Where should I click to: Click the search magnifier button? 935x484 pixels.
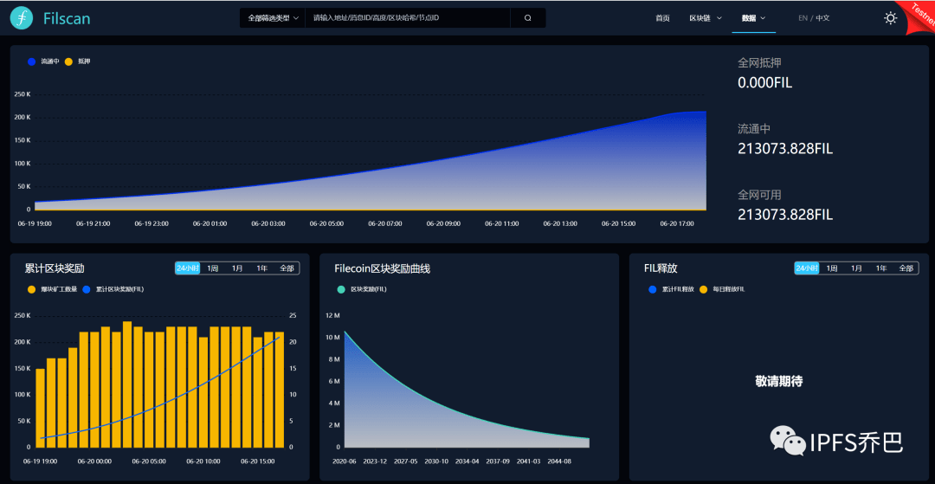click(528, 18)
